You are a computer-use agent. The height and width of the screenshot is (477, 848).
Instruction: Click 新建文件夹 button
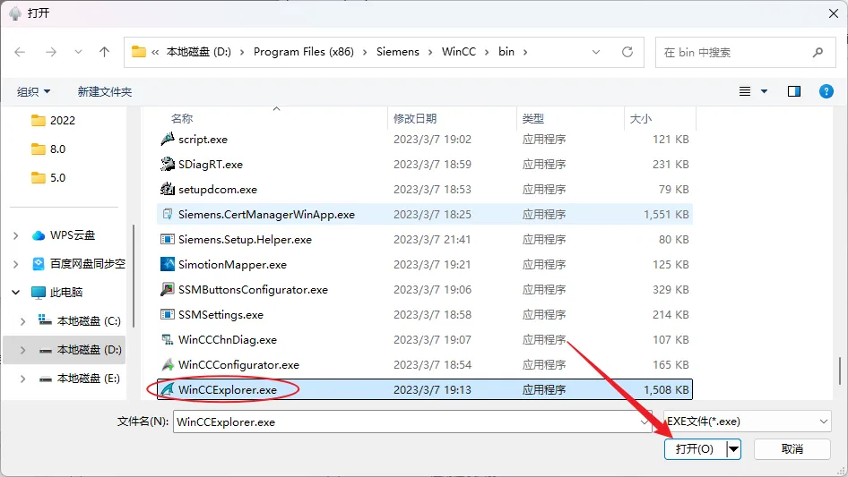pyautogui.click(x=104, y=92)
